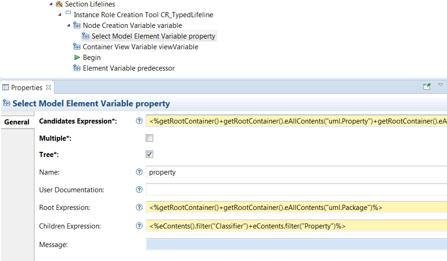Image resolution: width=447 pixels, height=261 pixels.
Task: Click the Node Creation Variable icon
Action: (77, 26)
